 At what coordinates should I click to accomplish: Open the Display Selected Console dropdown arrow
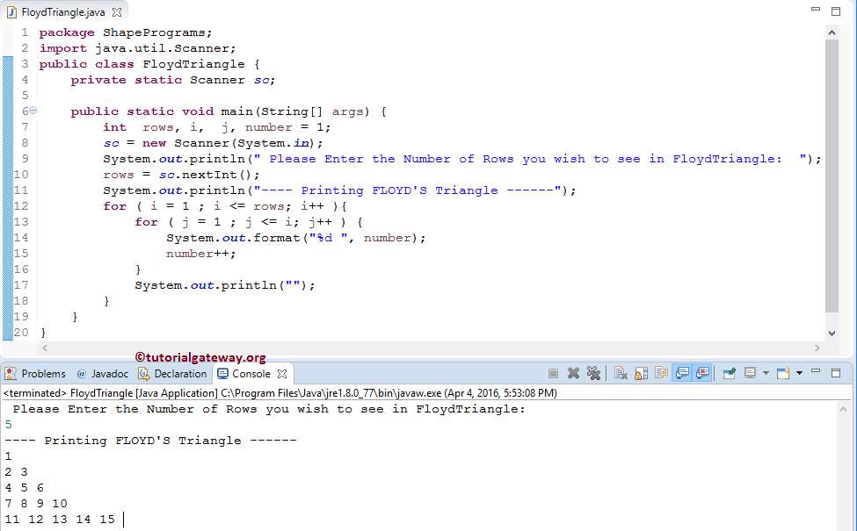coord(766,373)
